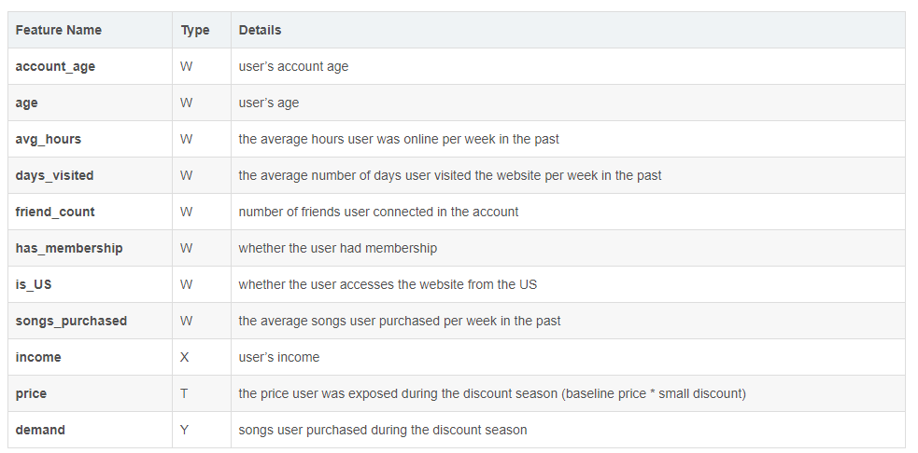The height and width of the screenshot is (453, 918).
Task: Click the days_visited feature name
Action: 54,175
